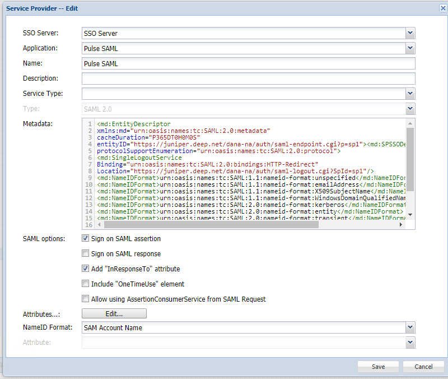Enable Include "OneTimeUse" element

(86, 284)
